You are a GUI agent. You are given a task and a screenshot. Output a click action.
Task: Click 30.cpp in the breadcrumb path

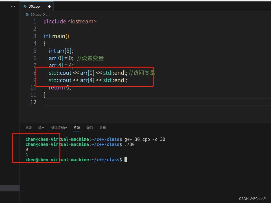[36, 14]
